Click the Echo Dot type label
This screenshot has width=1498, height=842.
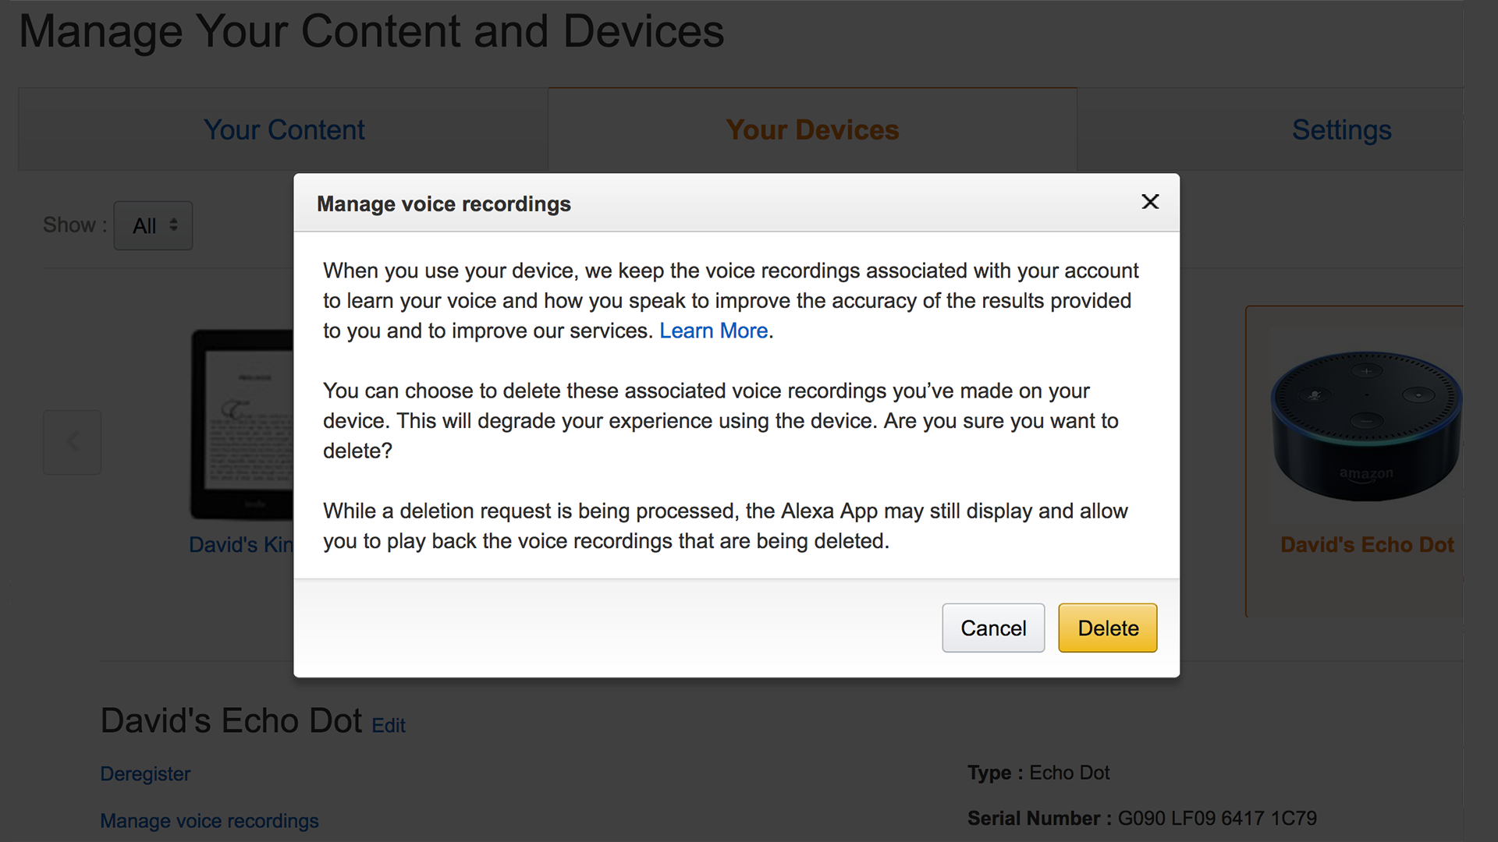(1070, 773)
